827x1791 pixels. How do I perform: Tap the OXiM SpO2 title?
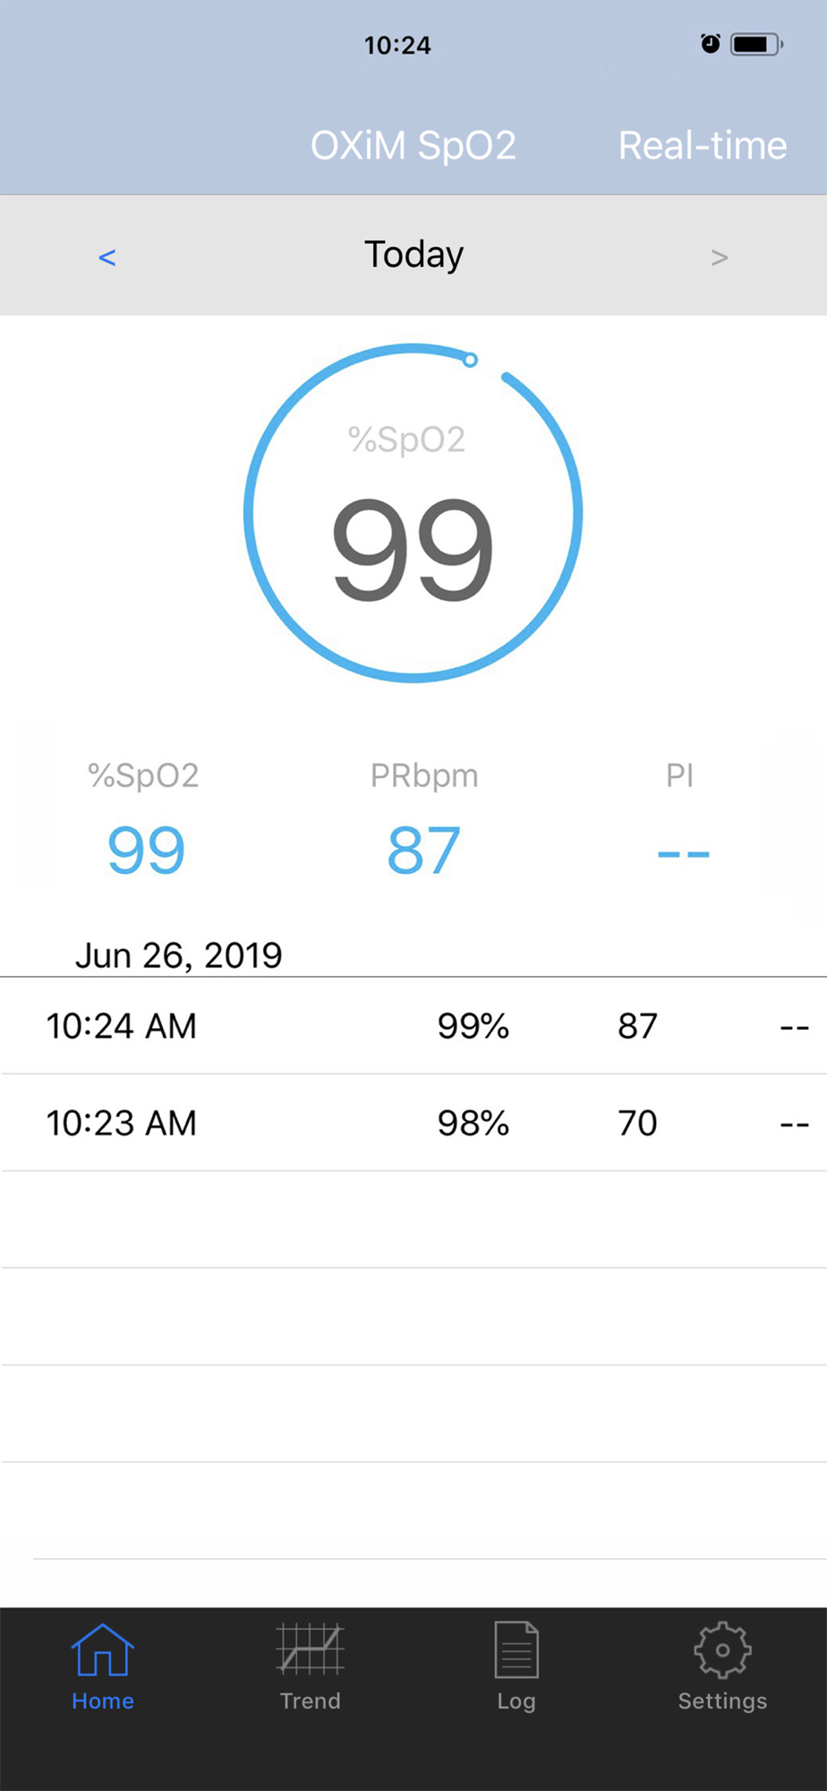point(413,145)
